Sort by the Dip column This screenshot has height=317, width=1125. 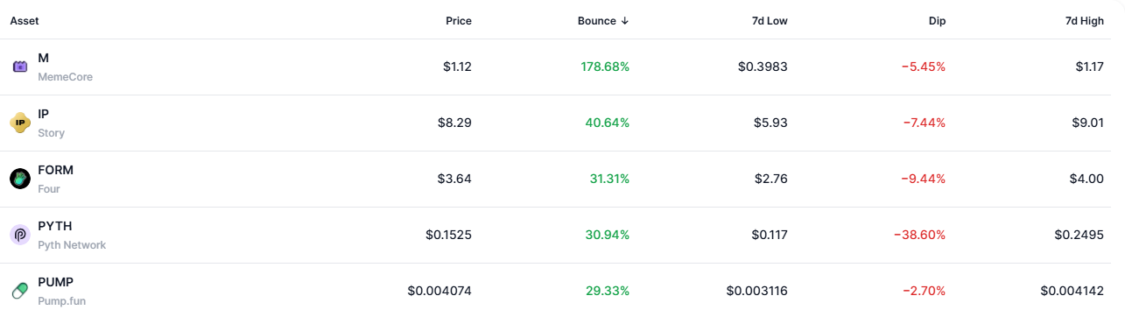pyautogui.click(x=936, y=21)
